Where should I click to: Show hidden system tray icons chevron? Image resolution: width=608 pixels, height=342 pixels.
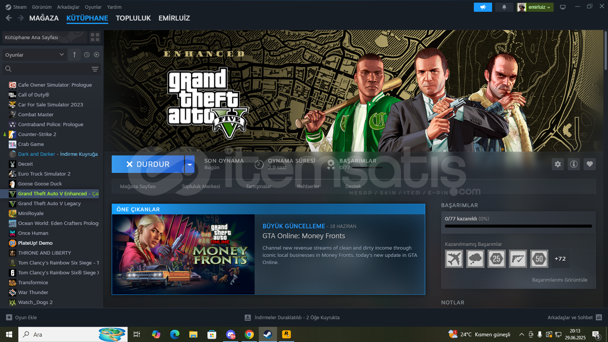click(x=522, y=334)
